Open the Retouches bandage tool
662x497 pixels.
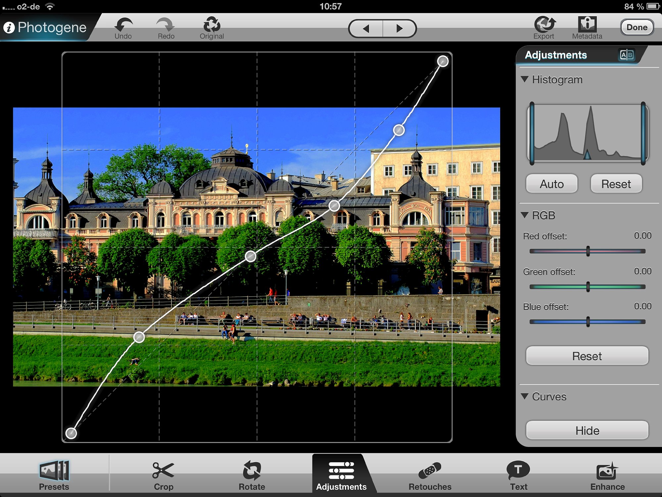430,470
